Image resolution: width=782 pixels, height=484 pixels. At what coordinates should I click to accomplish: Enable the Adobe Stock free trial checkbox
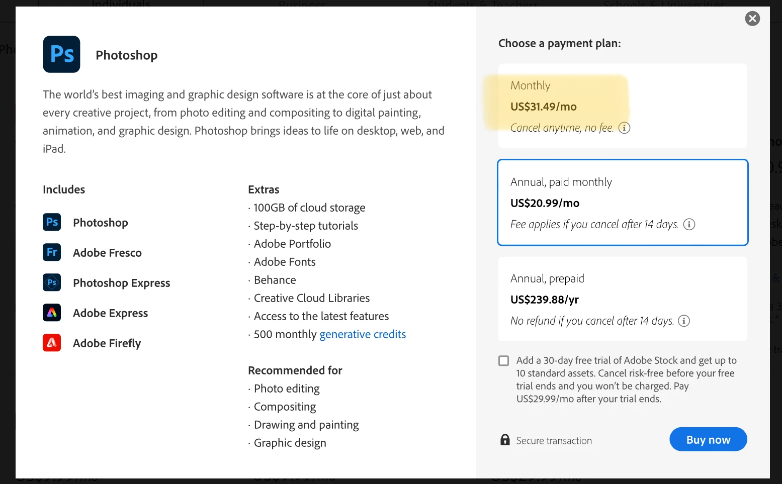[503, 361]
